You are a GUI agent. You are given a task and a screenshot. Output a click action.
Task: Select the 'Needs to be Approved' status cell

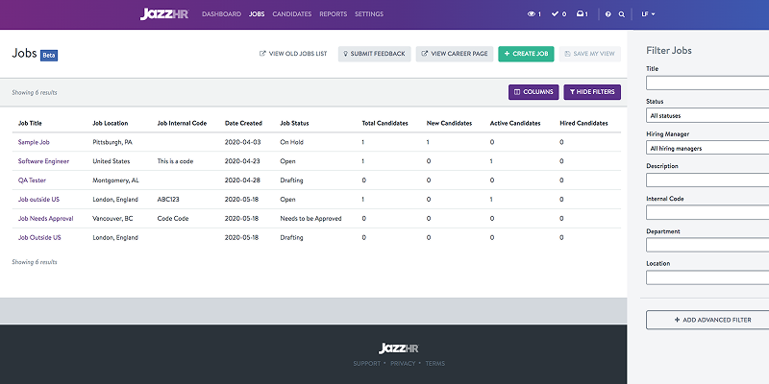[x=310, y=219]
